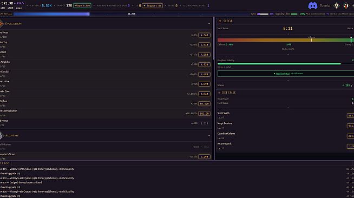This screenshot has height=198, width=354.
Task: Click the diamond settings icon beside Tutorial
Action: click(336, 5)
